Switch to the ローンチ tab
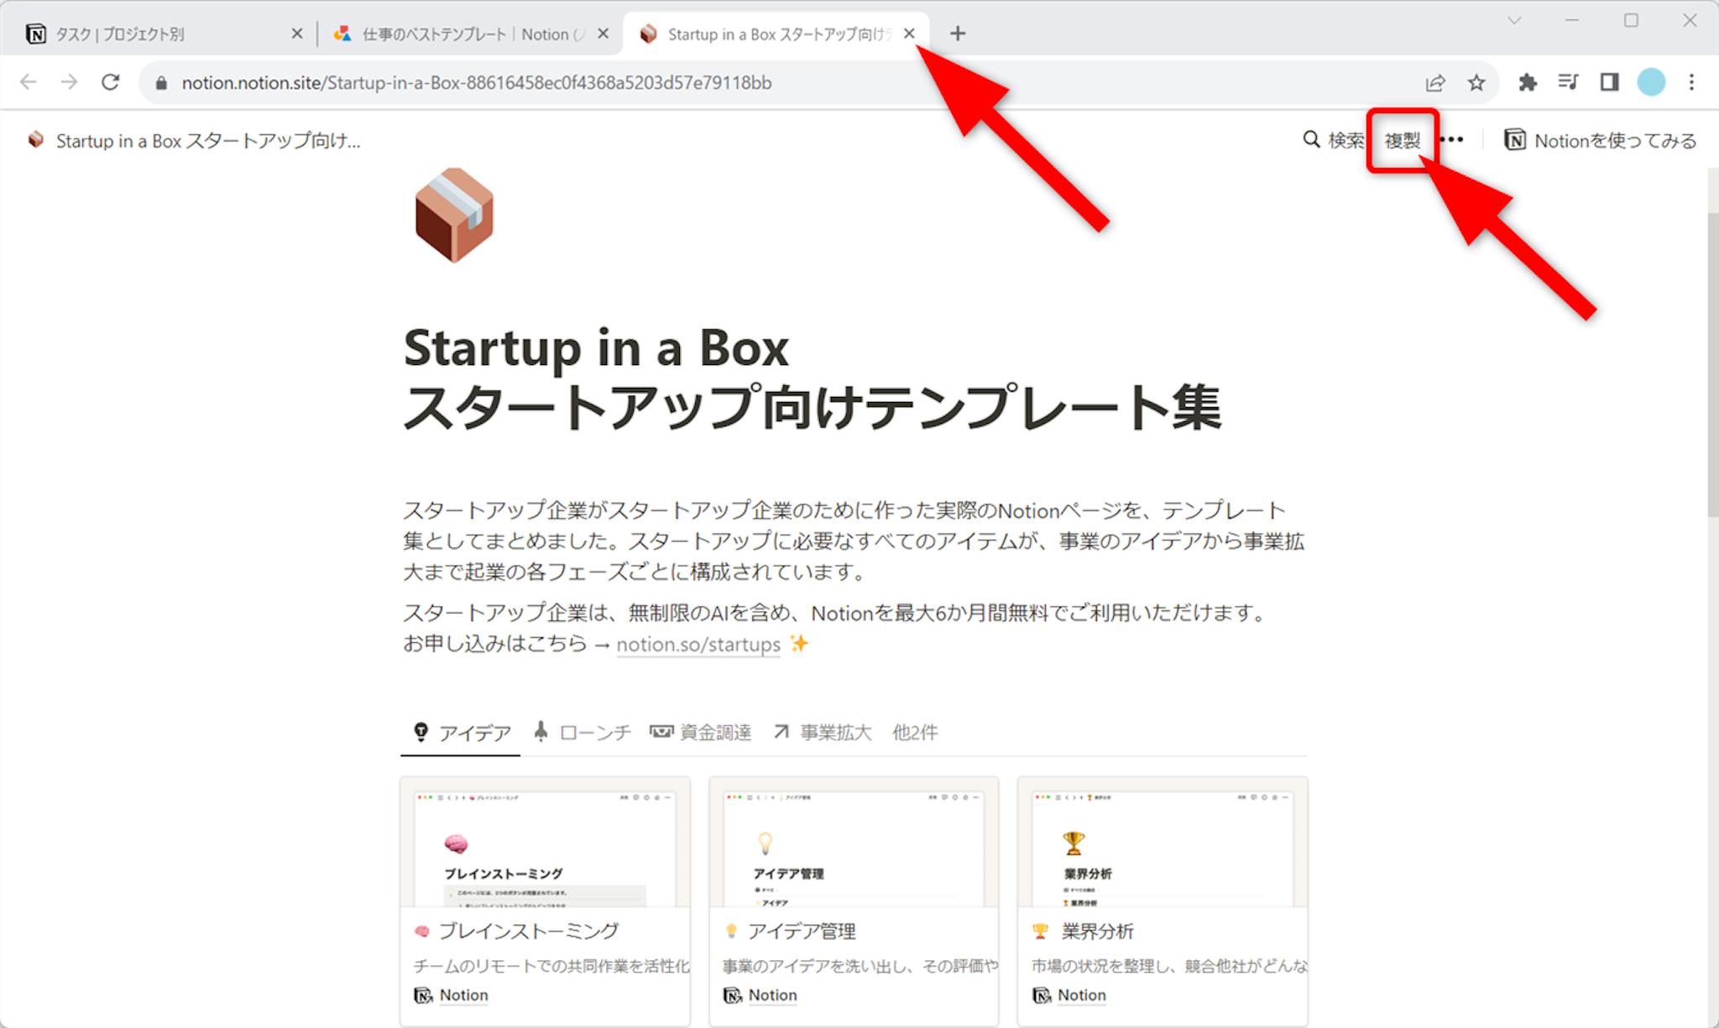This screenshot has height=1028, width=1719. click(x=583, y=733)
